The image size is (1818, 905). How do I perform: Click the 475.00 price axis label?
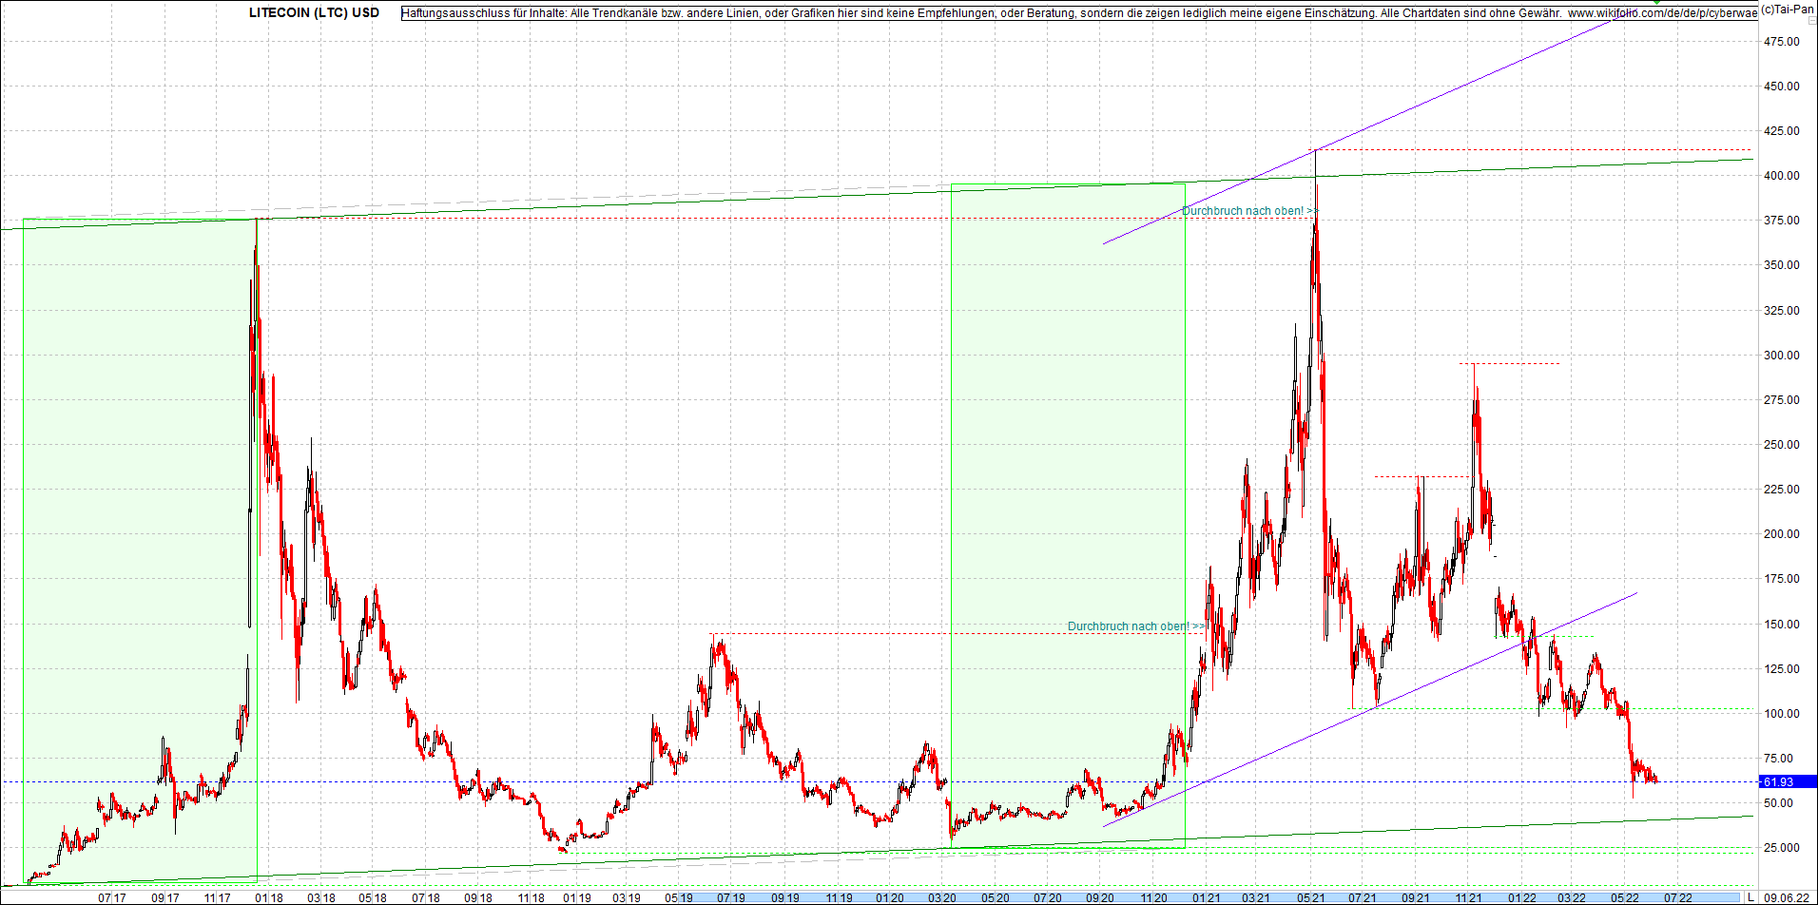tap(1782, 42)
